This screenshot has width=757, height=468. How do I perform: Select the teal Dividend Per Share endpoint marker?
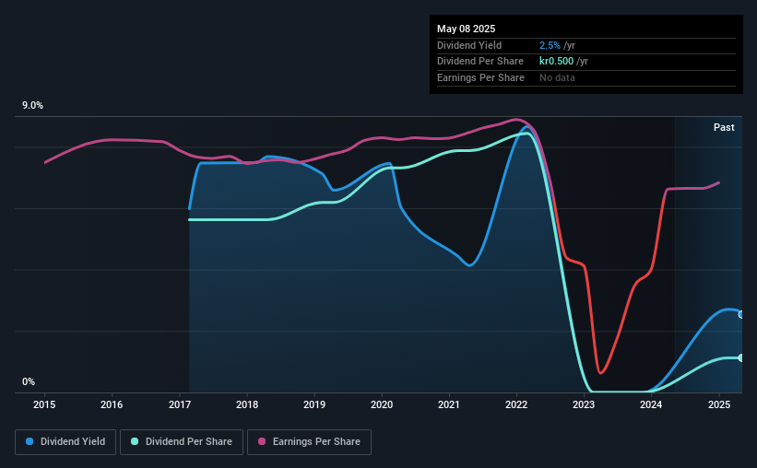tap(741, 358)
